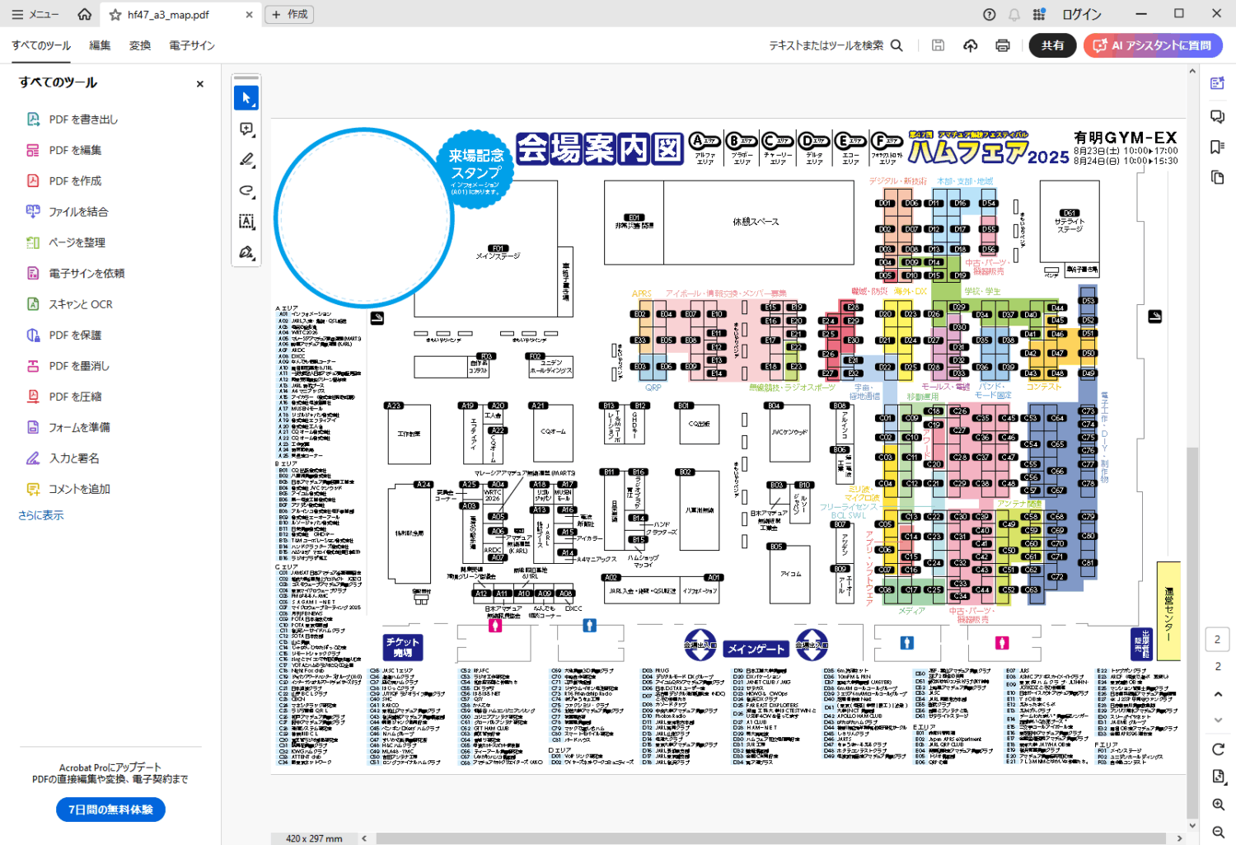Open the comments panel icon on right rail
Screen dimensions: 1236x845
click(1217, 116)
